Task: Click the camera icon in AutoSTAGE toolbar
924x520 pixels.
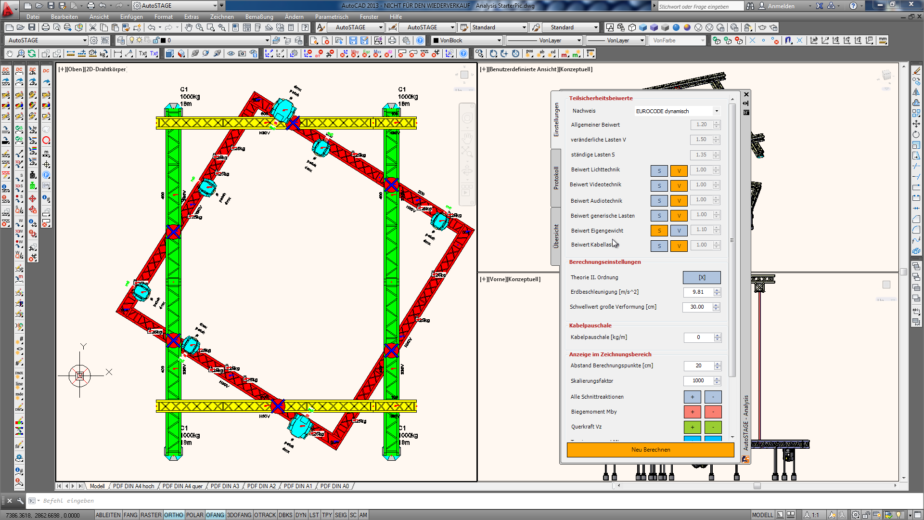Action: pos(242,53)
